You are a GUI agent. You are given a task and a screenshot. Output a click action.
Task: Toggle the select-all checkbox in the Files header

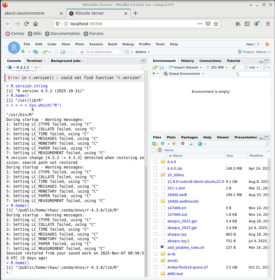[154, 150]
